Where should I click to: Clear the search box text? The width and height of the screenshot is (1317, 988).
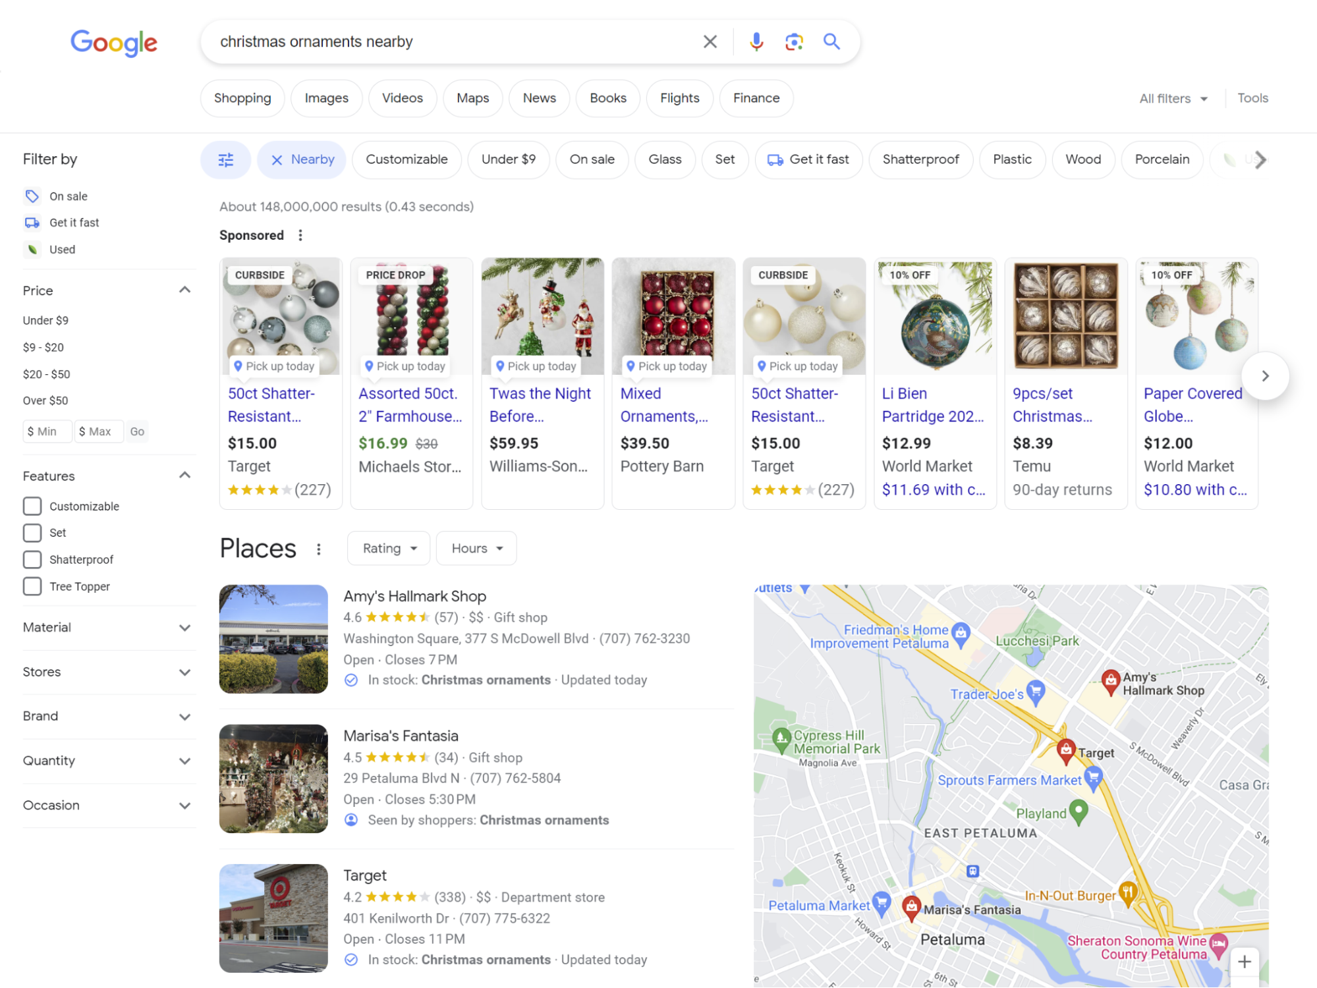point(710,41)
